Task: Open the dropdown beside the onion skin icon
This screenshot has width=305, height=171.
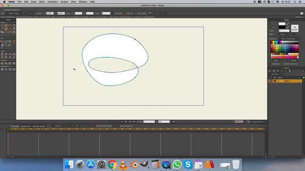Action: [85, 126]
